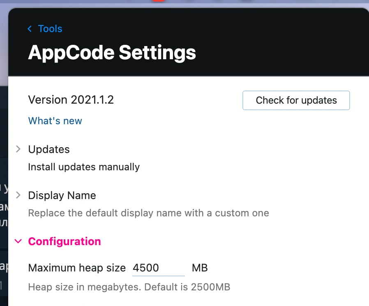Click the AppCode Settings title

[112, 53]
